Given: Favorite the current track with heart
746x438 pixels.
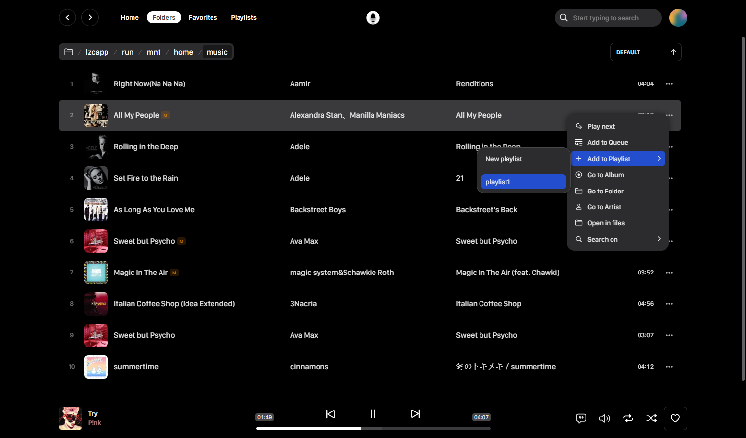Looking at the screenshot, I should (x=675, y=418).
